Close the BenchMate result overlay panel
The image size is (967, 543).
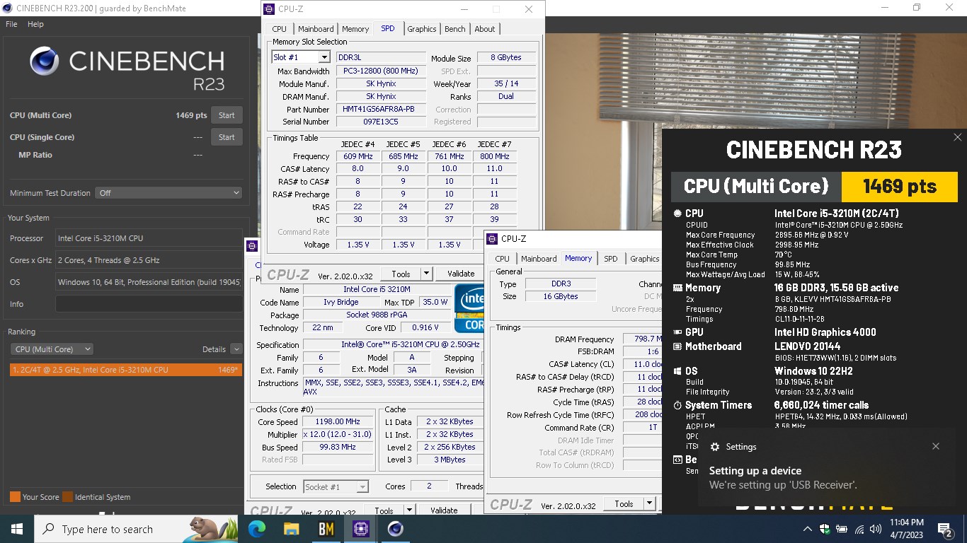click(x=957, y=137)
